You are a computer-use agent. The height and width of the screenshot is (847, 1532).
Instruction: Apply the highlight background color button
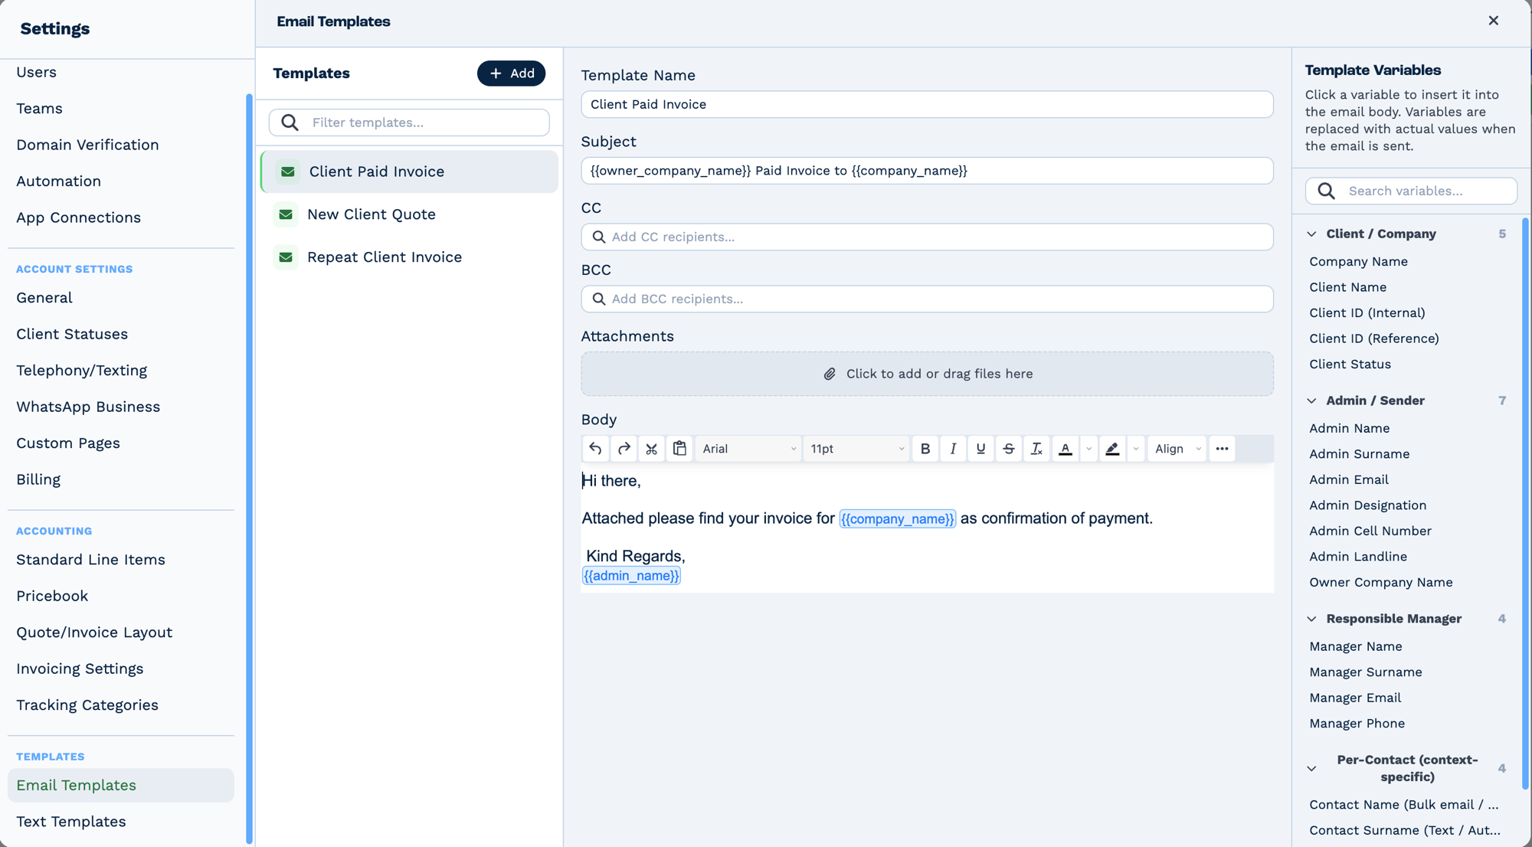1112,449
